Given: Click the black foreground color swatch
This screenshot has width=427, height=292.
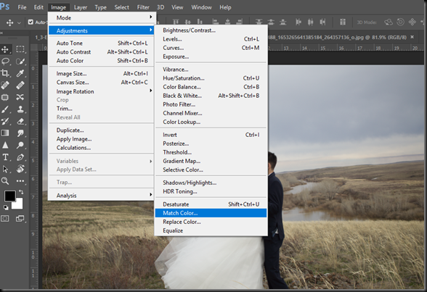Looking at the screenshot, I should [x=9, y=196].
